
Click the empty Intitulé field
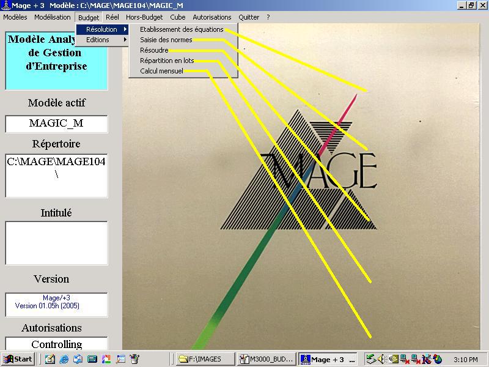coord(56,243)
